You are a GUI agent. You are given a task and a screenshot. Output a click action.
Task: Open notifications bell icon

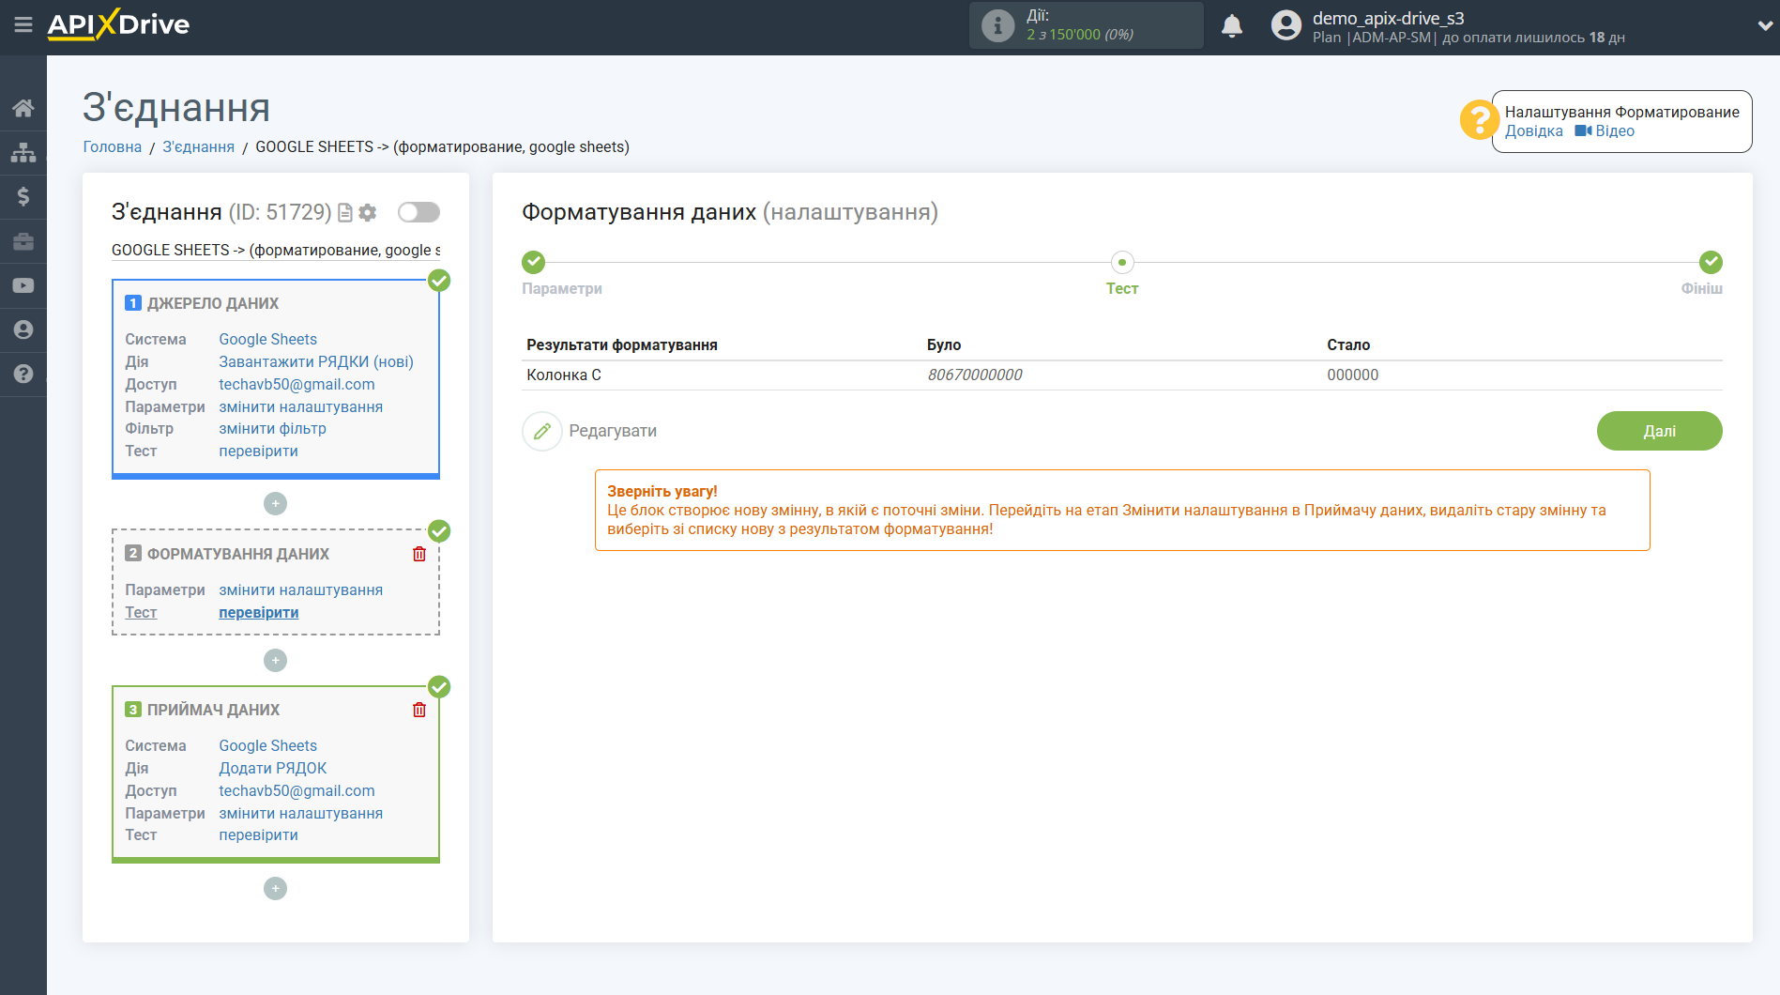click(x=1232, y=25)
